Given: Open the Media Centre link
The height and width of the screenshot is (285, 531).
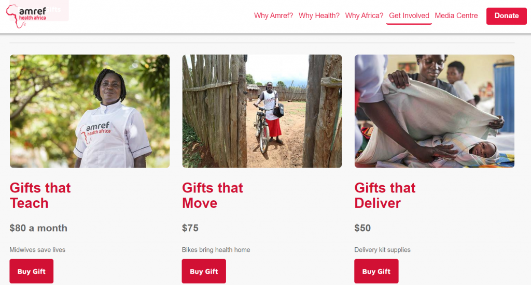Looking at the screenshot, I should 456,16.
